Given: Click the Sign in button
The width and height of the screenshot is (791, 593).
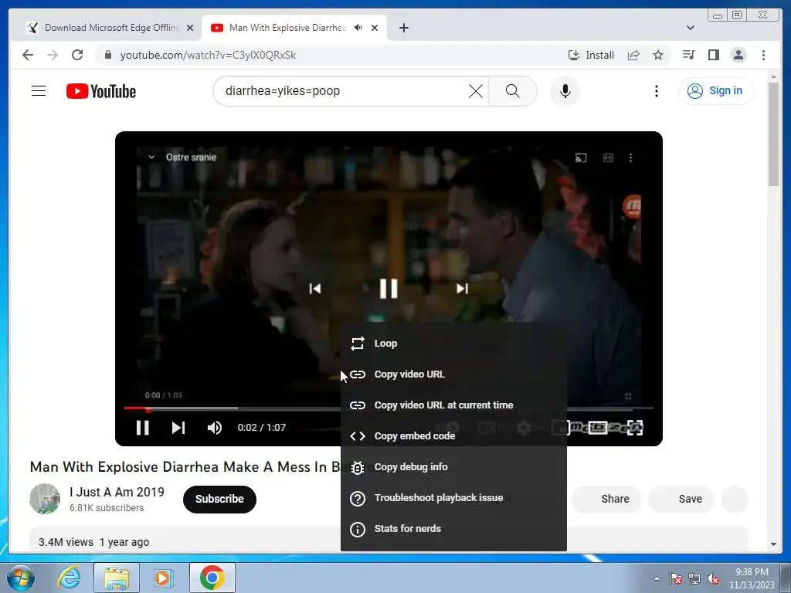Looking at the screenshot, I should click(716, 91).
